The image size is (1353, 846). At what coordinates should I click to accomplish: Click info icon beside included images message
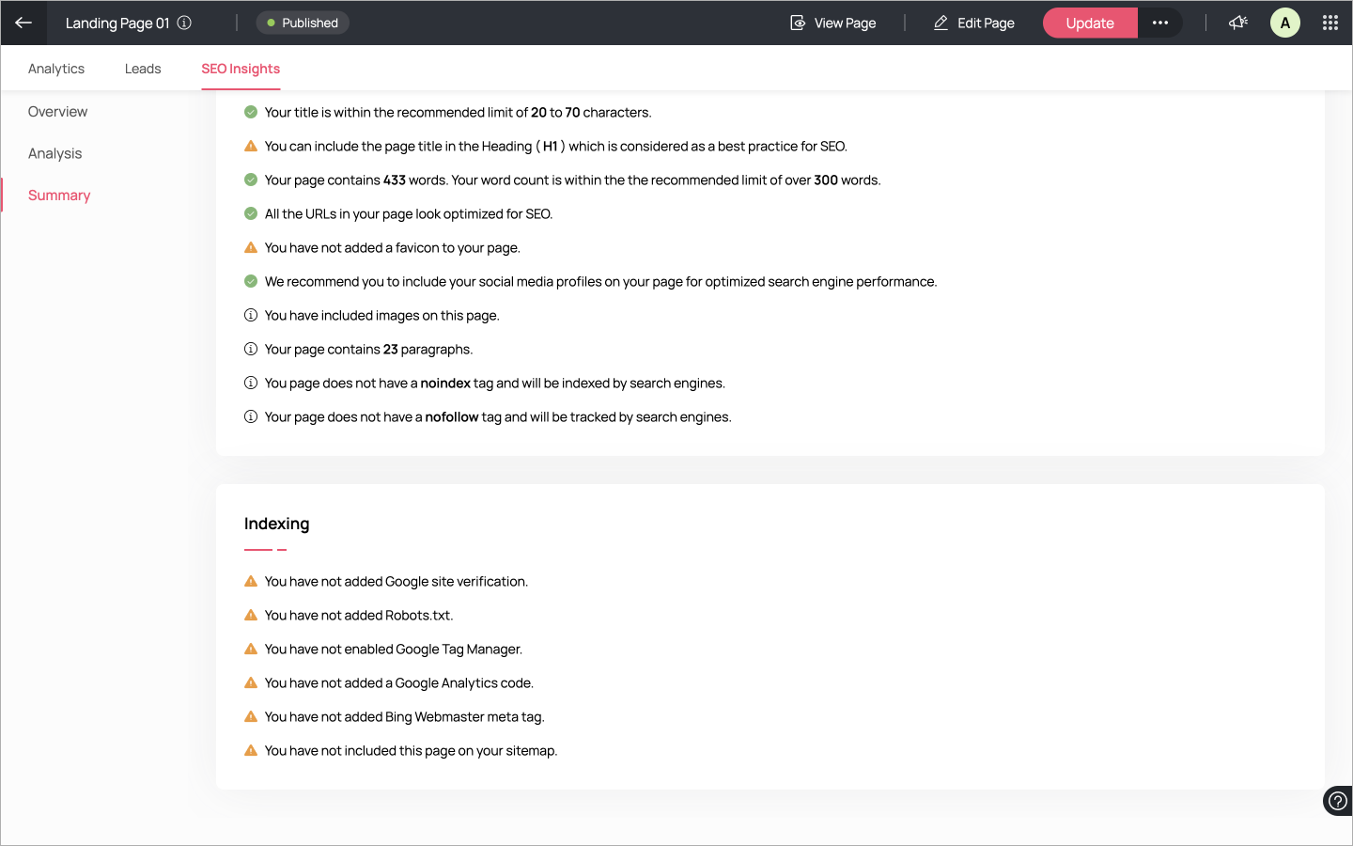(251, 315)
